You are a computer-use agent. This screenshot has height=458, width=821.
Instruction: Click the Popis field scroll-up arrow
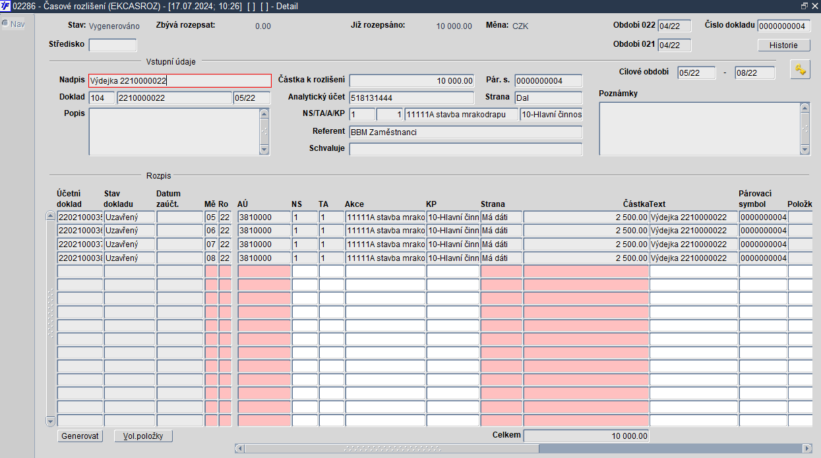click(x=264, y=113)
